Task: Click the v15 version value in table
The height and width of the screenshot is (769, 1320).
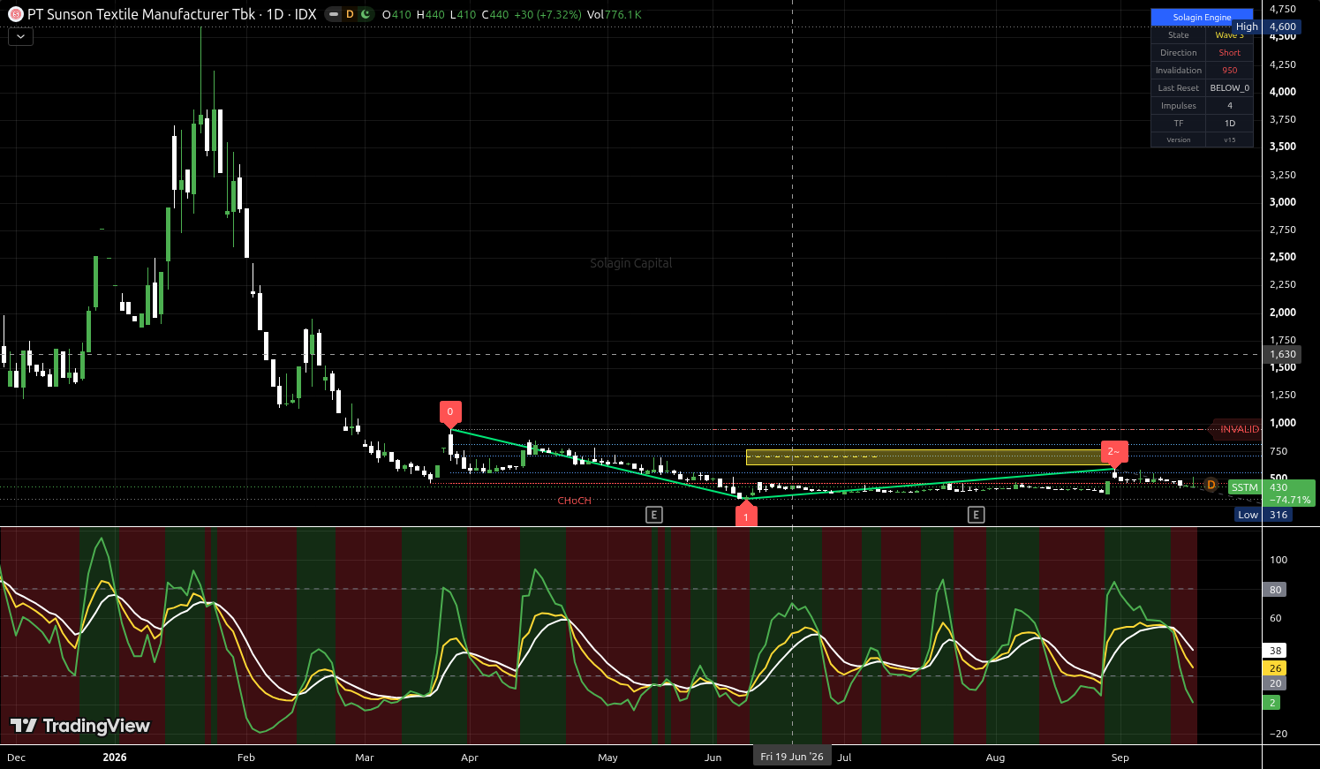Action: click(x=1230, y=140)
